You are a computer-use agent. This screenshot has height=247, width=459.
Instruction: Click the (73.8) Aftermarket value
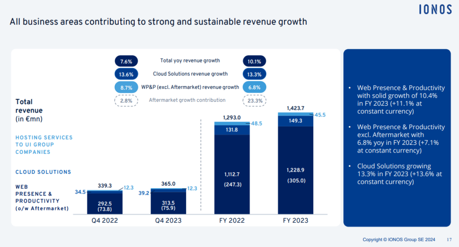pos(105,209)
